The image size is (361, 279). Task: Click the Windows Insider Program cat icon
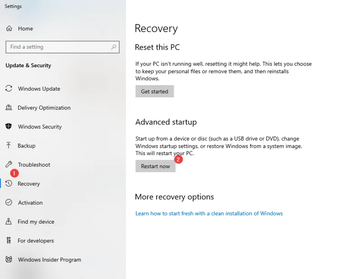[9, 260]
